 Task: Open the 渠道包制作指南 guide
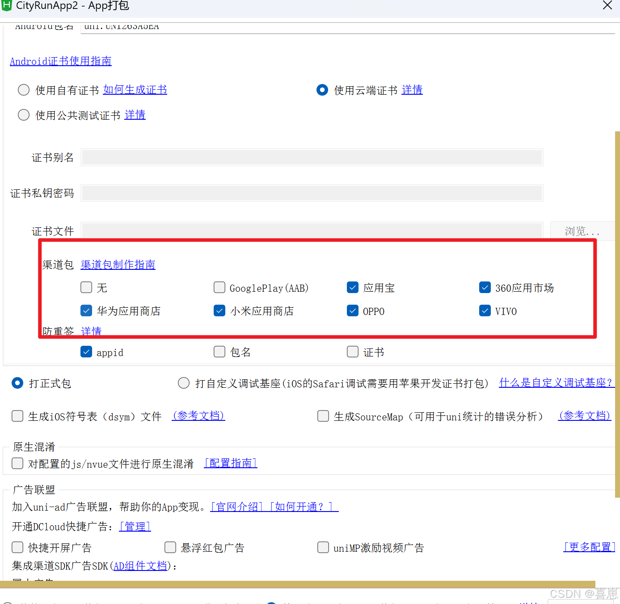pyautogui.click(x=118, y=264)
